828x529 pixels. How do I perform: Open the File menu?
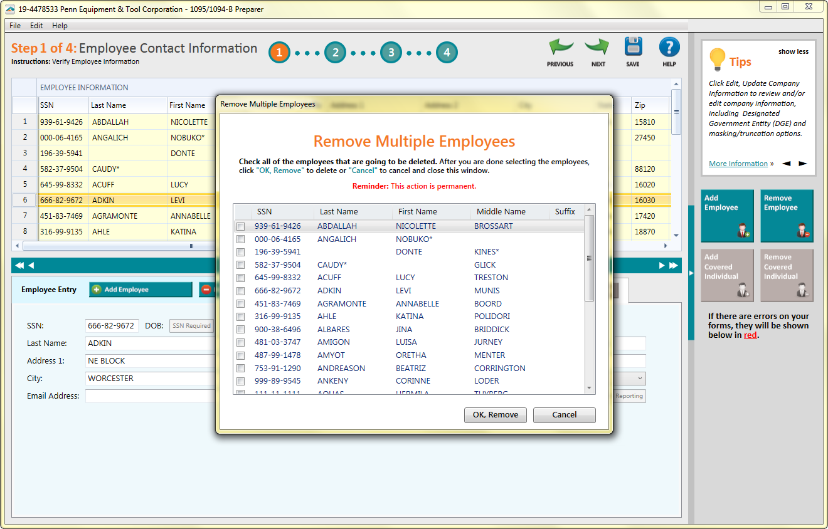point(15,26)
